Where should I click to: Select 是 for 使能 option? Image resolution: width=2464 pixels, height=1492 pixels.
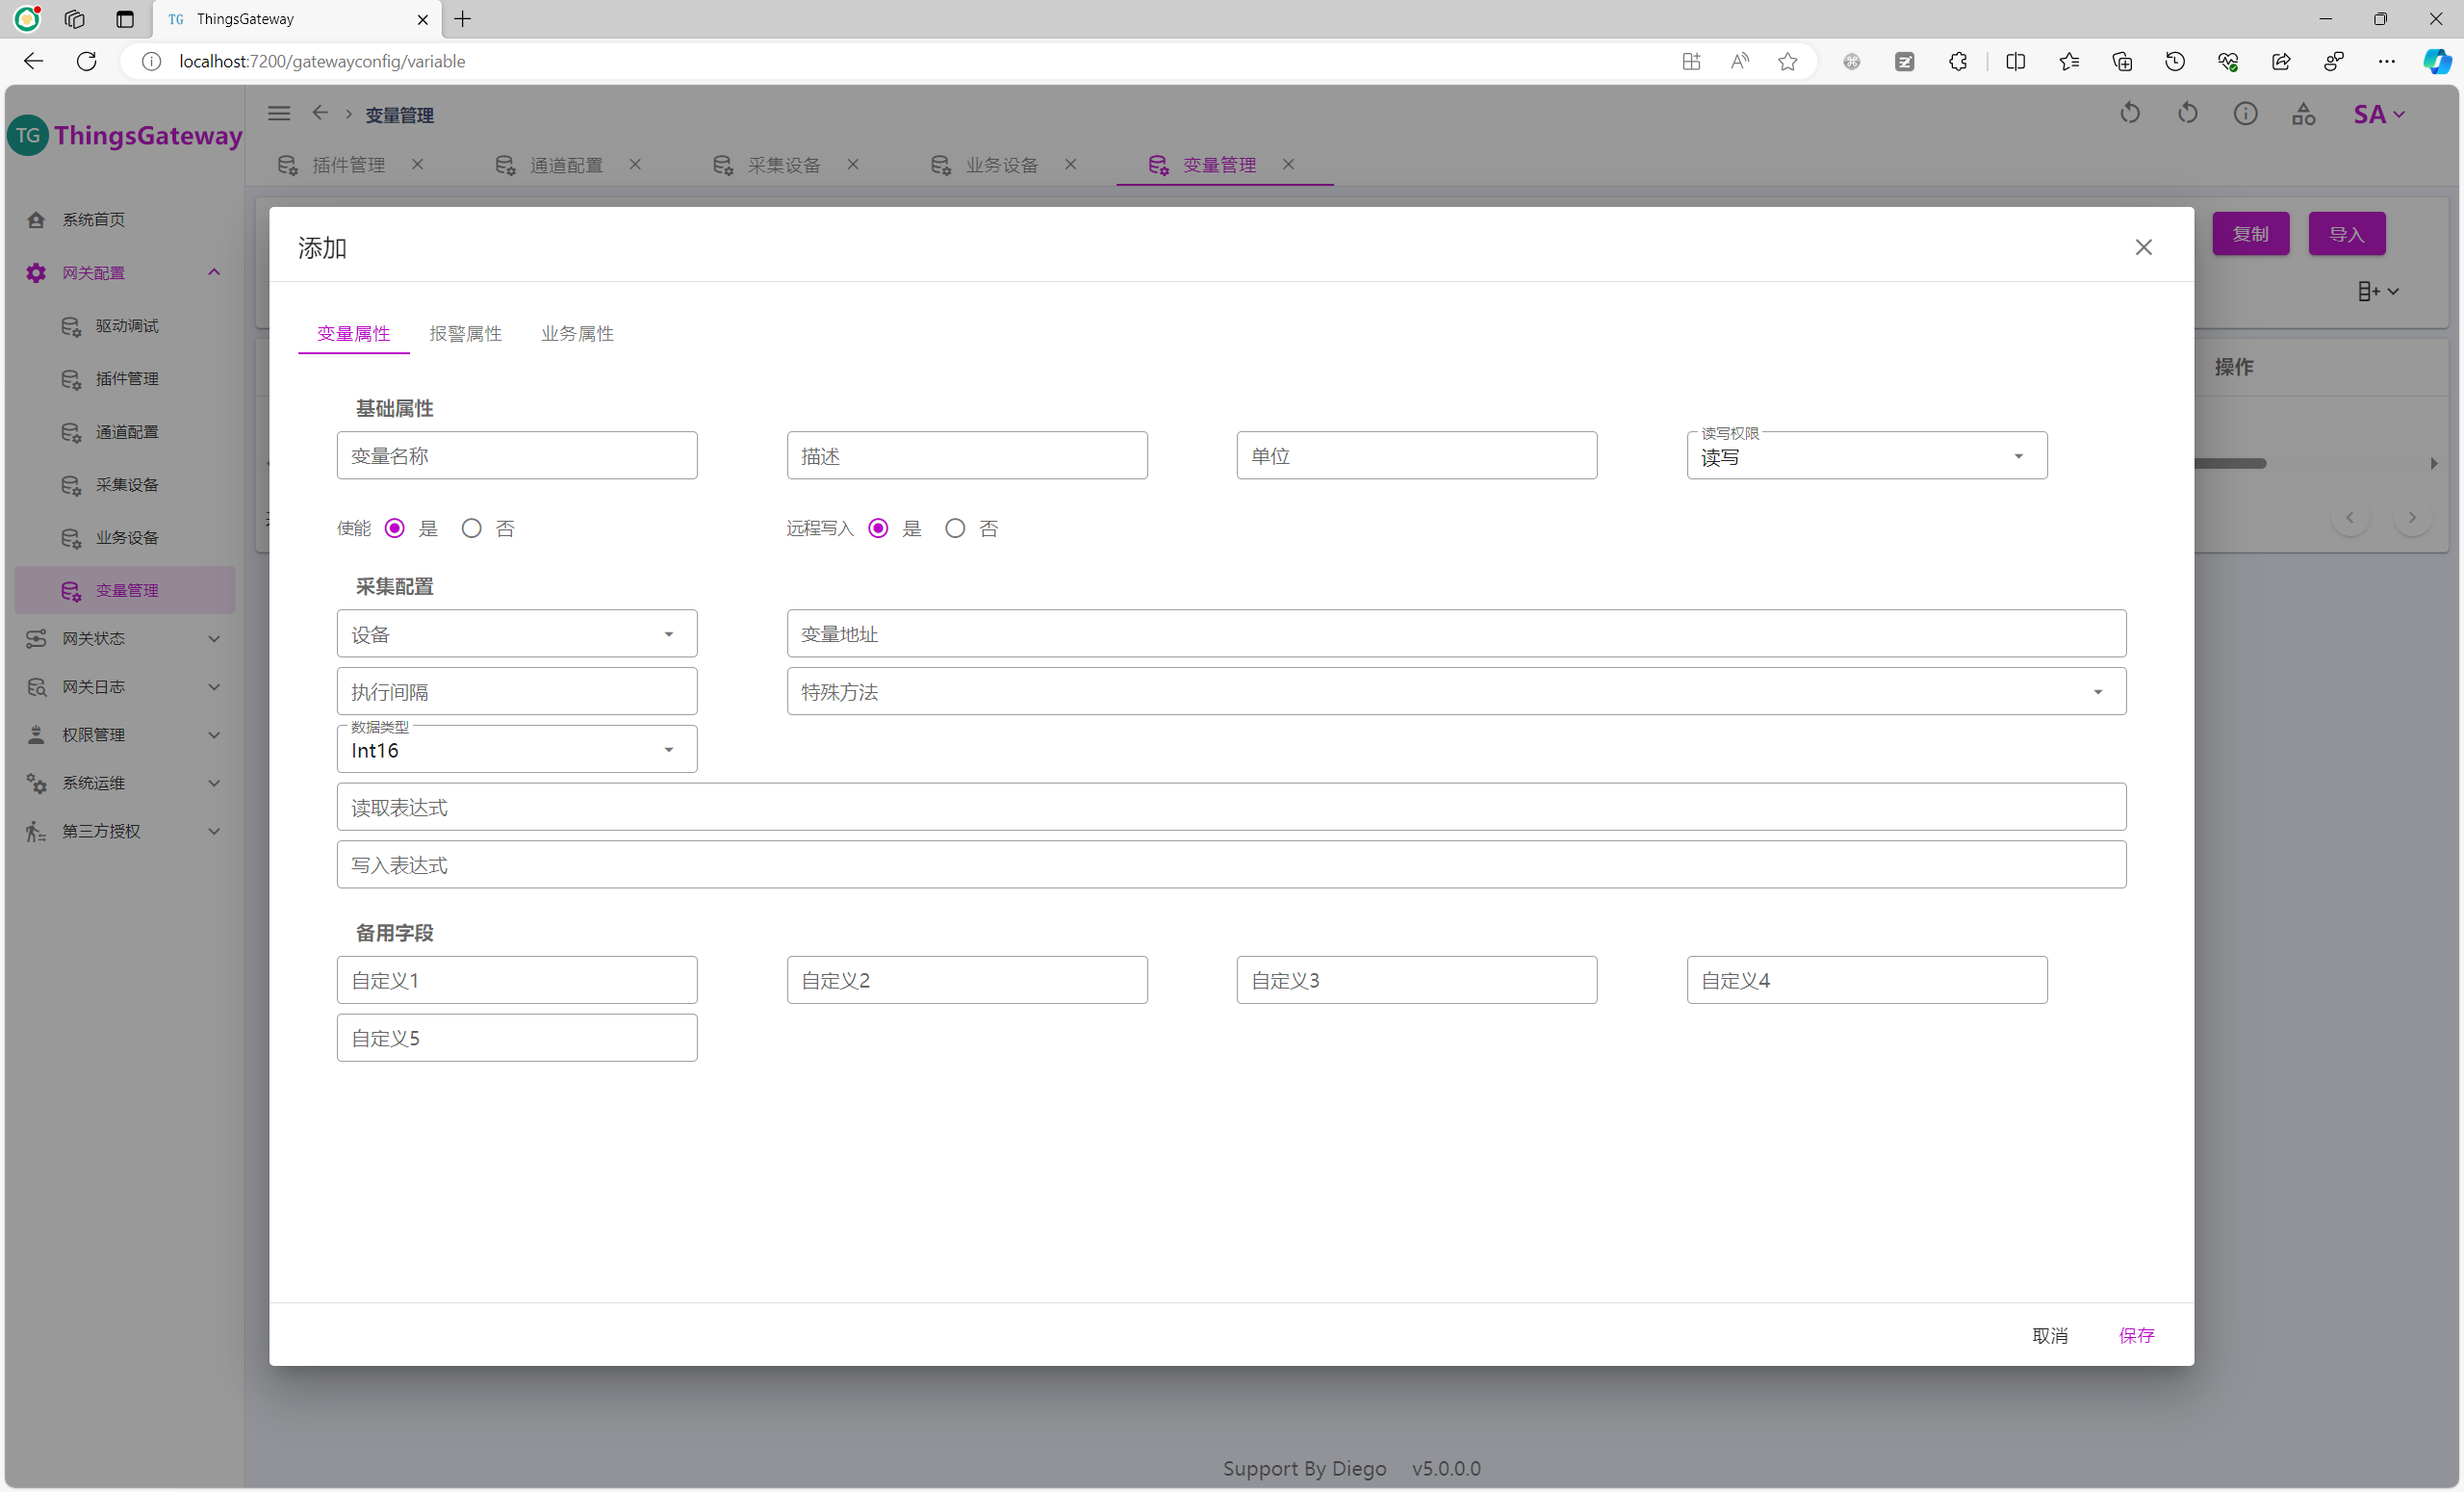395,528
